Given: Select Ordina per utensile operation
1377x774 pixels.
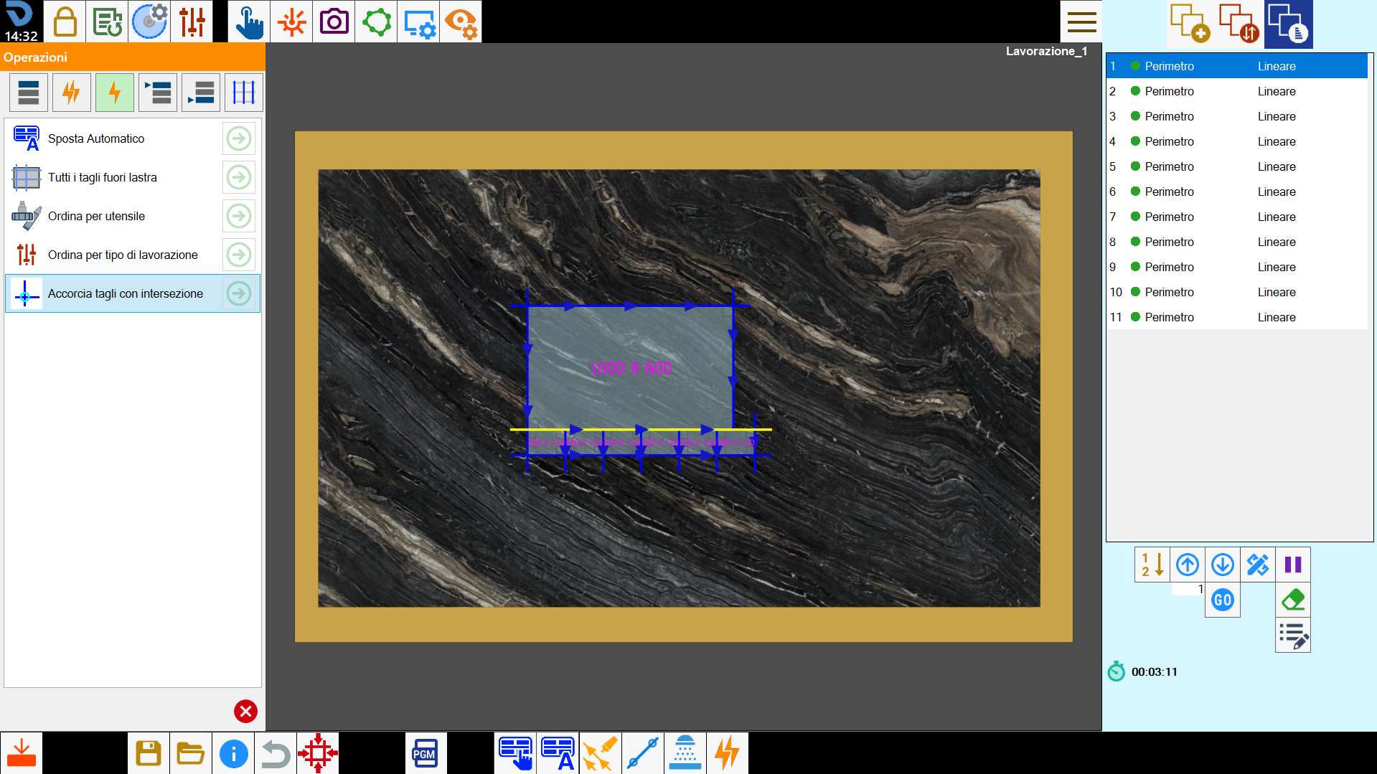Looking at the screenshot, I should coord(133,216).
